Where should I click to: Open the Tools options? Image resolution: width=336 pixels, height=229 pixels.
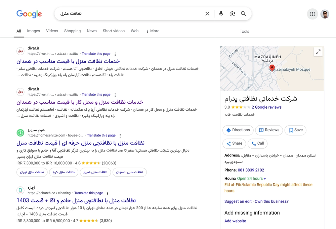(244, 31)
